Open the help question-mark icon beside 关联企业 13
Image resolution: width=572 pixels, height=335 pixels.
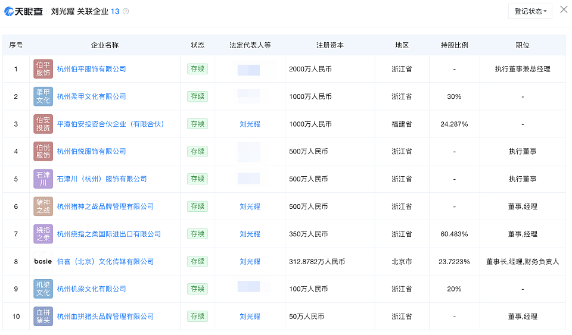click(x=126, y=11)
